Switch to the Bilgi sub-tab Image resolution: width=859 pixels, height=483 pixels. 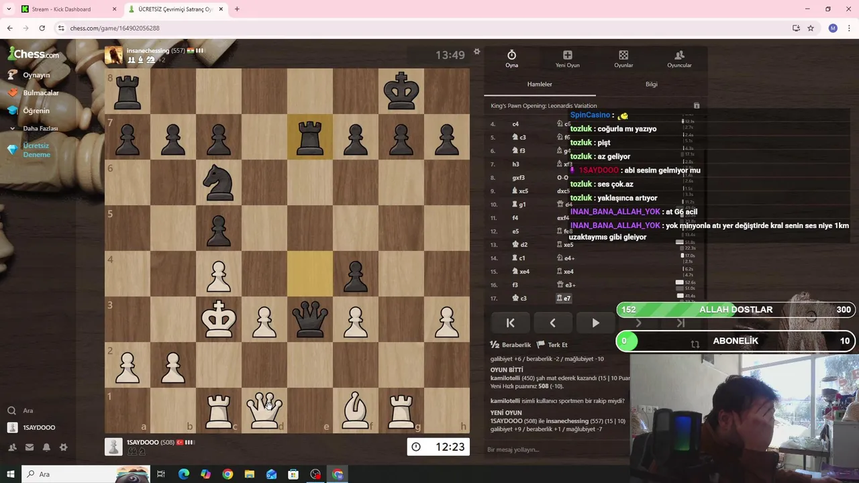tap(651, 84)
